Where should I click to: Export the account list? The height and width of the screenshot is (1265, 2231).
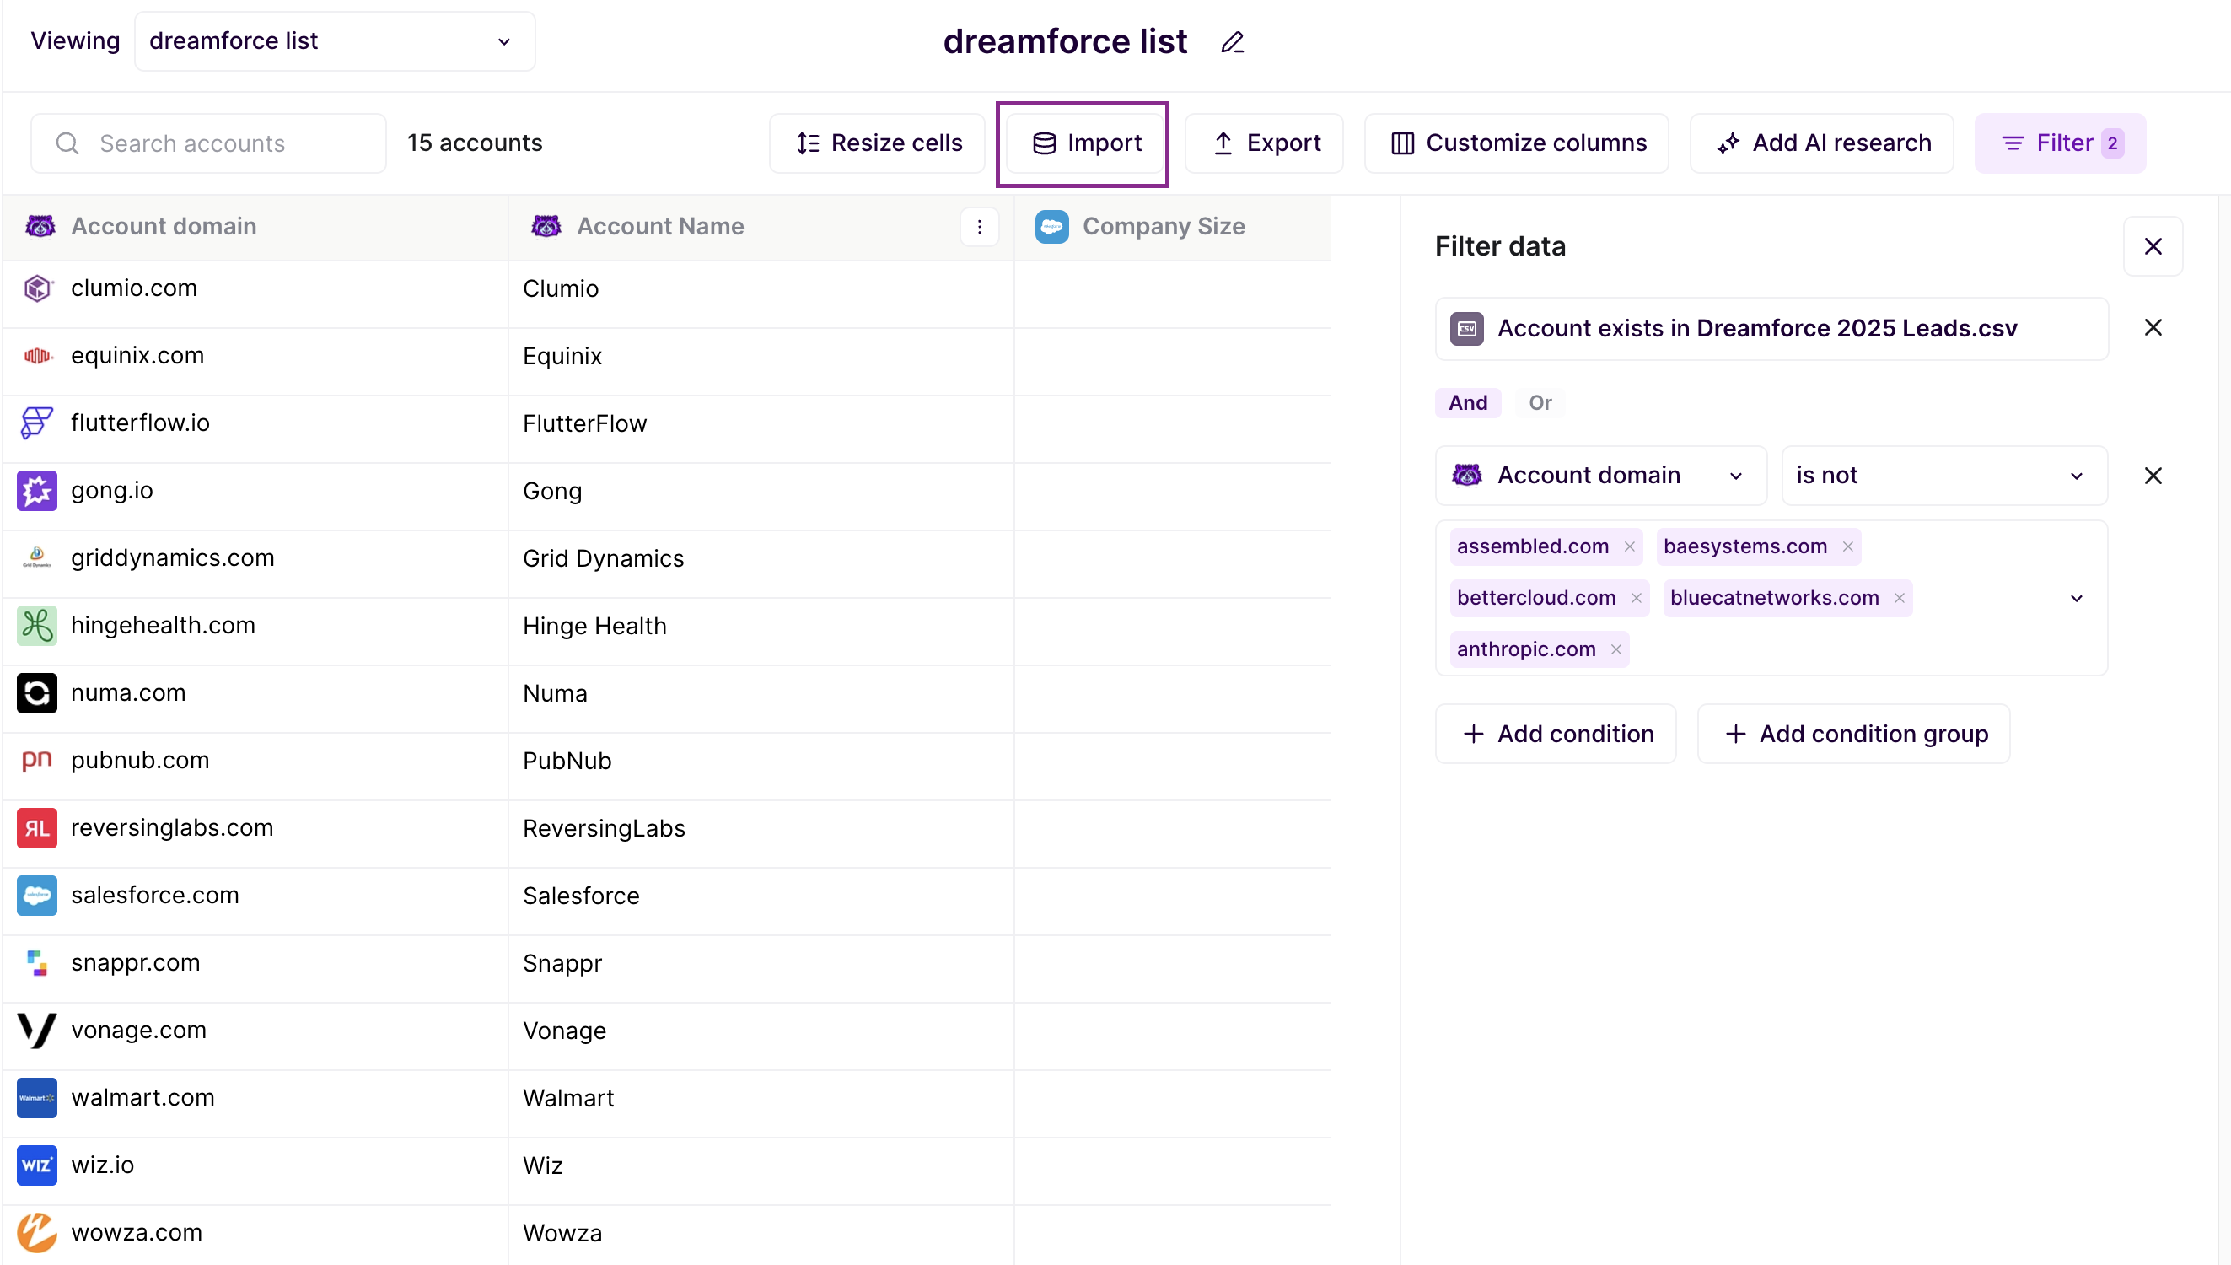coord(1265,143)
